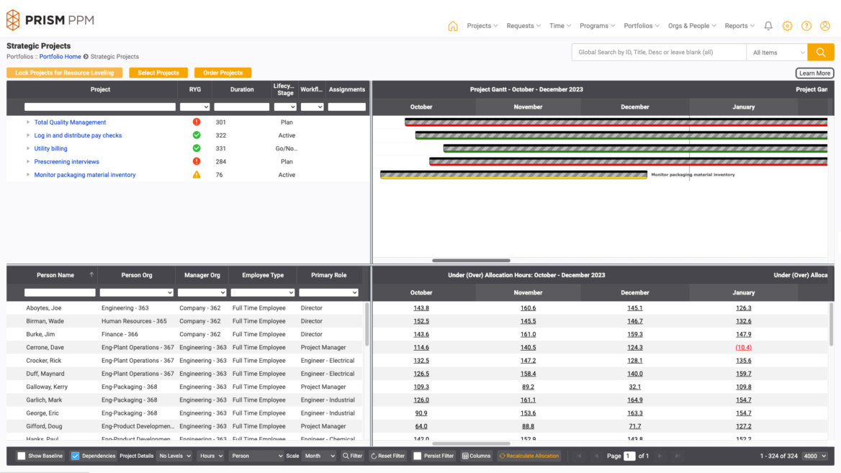This screenshot has height=473, width=841.
Task: Open the notifications bell
Action: click(768, 26)
